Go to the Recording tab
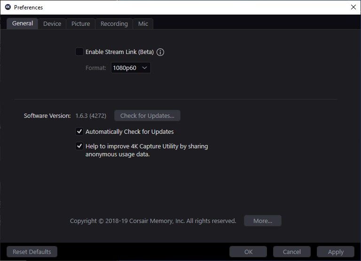The width and height of the screenshot is (361, 261). pos(114,23)
